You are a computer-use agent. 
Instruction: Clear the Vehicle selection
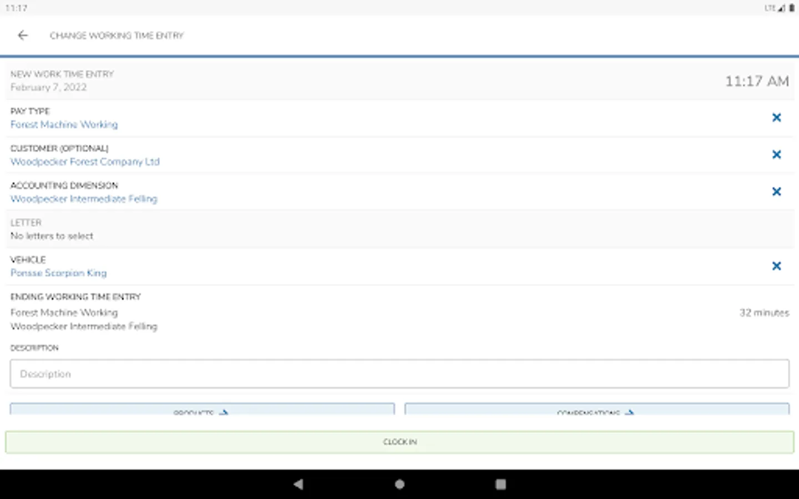pos(776,266)
